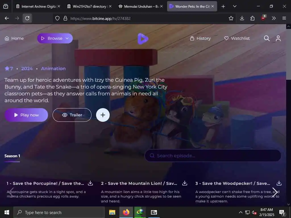This screenshot has width=291, height=218.
Task: Watch the Trailer
Action: click(x=72, y=115)
